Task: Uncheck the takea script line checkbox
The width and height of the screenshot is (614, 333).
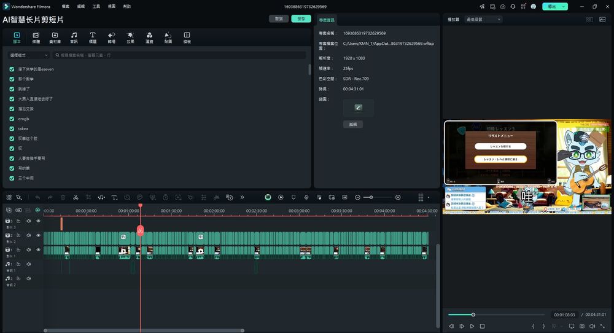Action: 12,128
